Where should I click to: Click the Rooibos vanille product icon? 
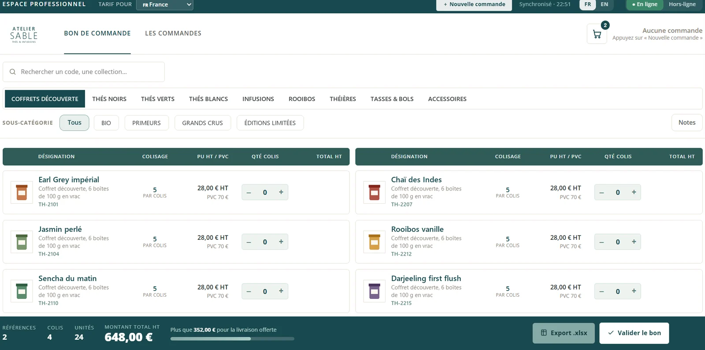(x=375, y=242)
